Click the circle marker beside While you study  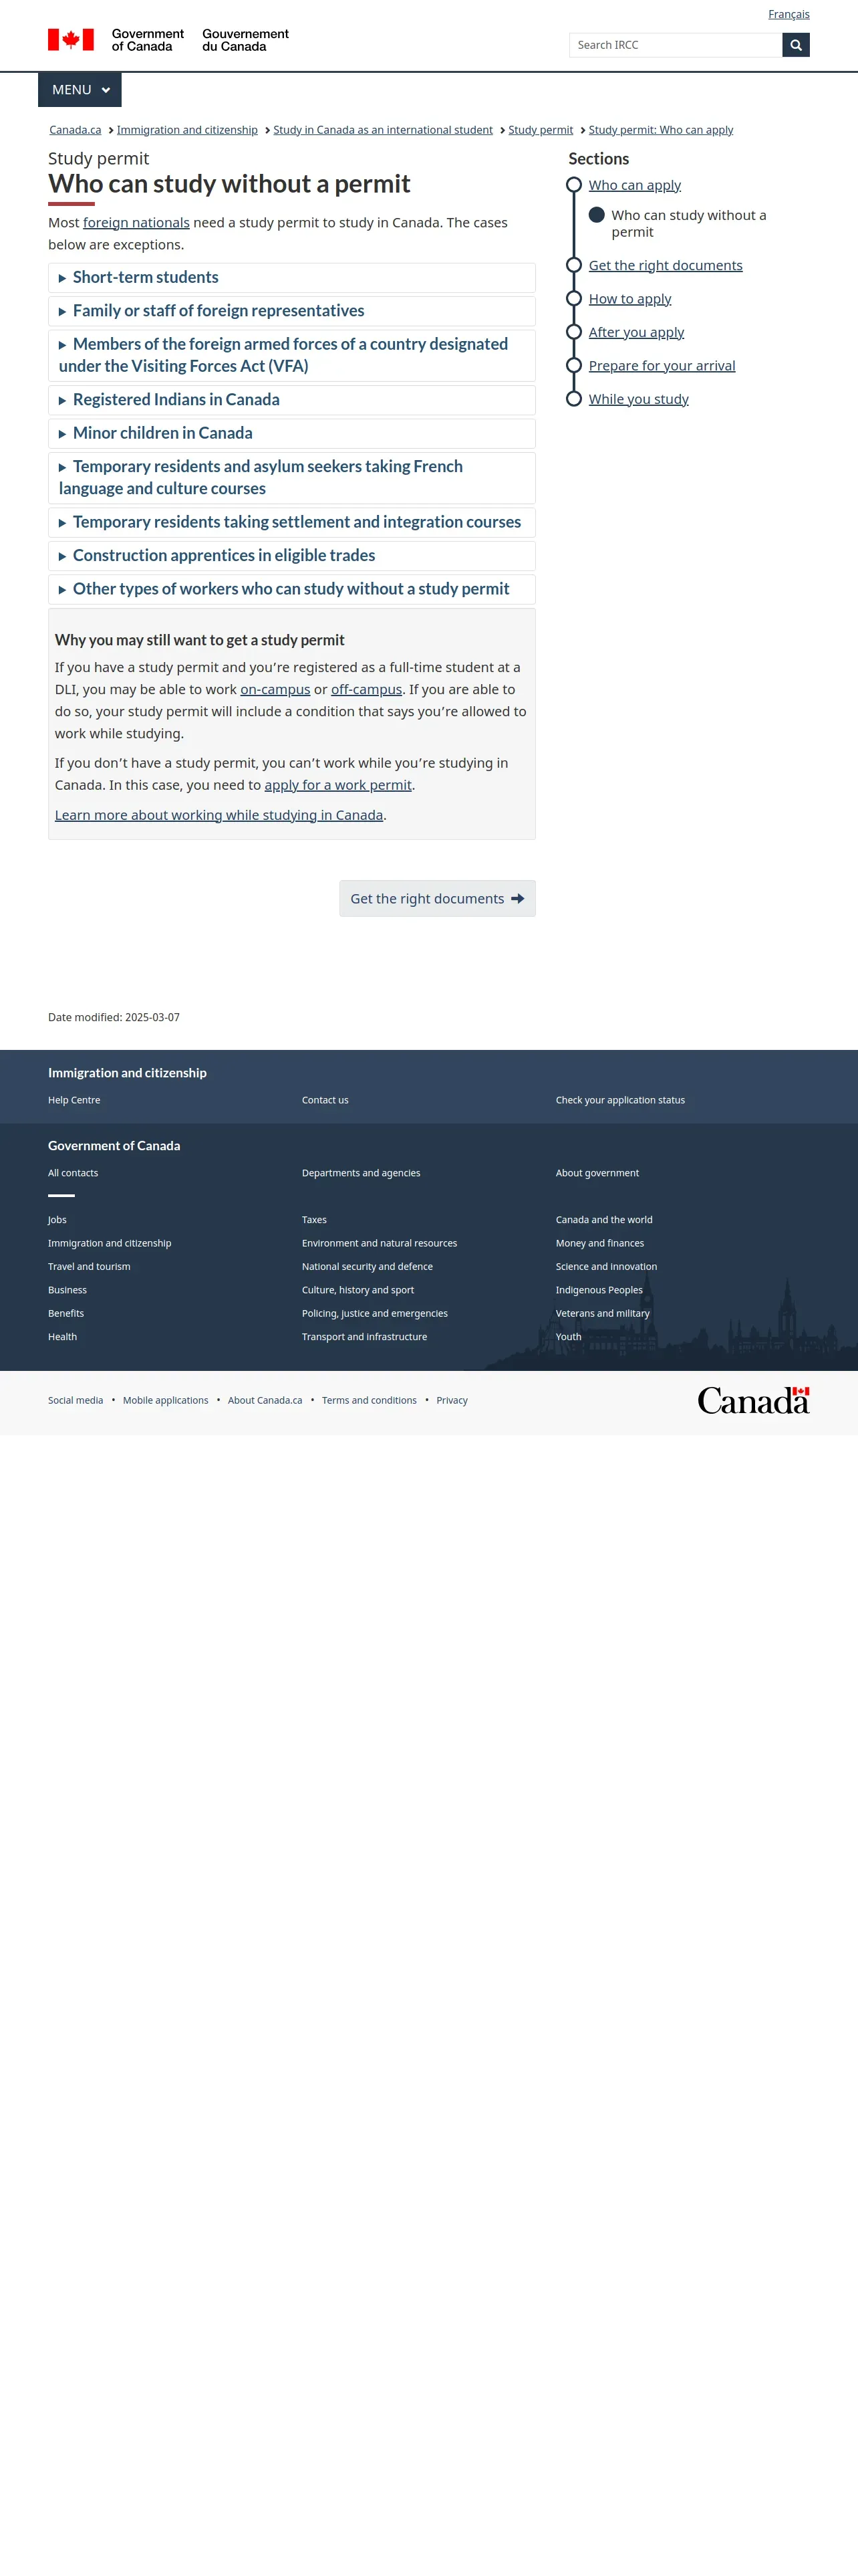coord(573,399)
